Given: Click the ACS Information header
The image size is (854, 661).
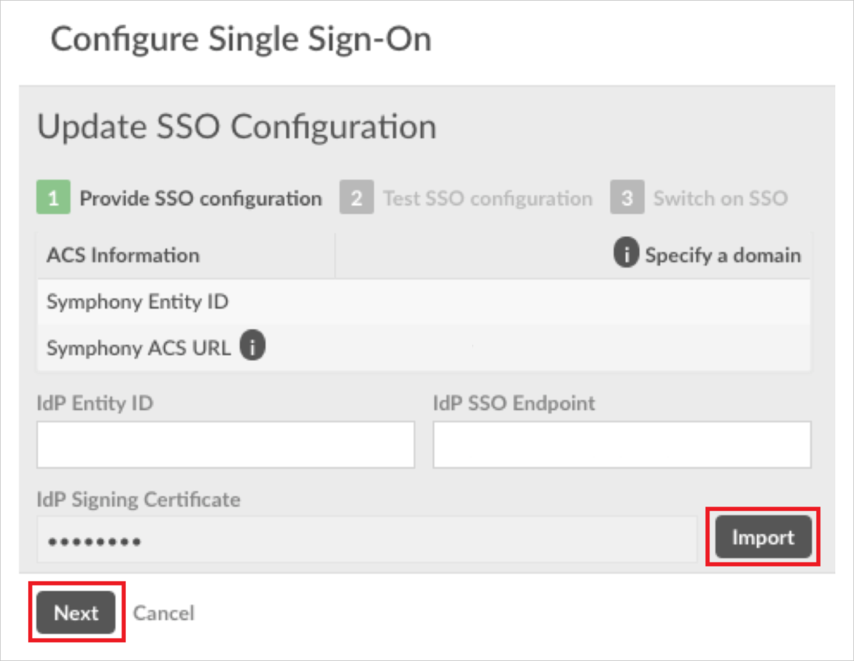Looking at the screenshot, I should [x=123, y=254].
